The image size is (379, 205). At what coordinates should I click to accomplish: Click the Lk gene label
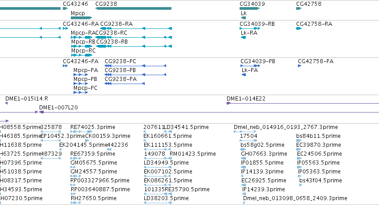click(x=244, y=13)
